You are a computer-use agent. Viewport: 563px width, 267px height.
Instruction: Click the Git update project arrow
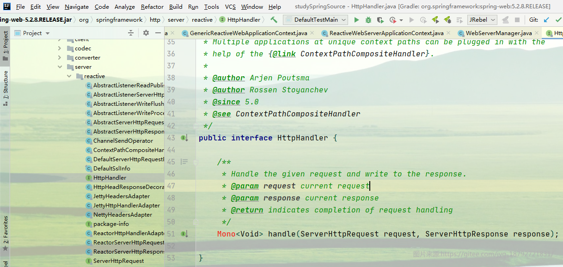[546, 20]
